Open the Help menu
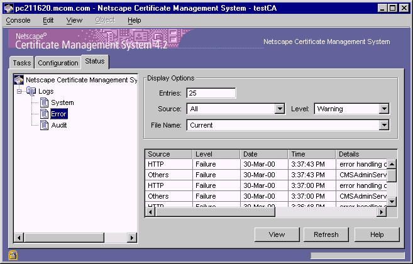The width and height of the screenshot is (413, 264). tap(135, 20)
